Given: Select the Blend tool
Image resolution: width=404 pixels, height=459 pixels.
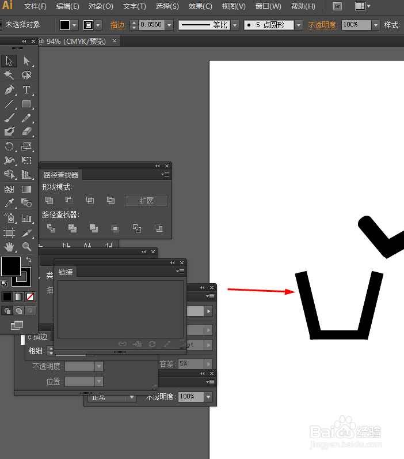Looking at the screenshot, I should click(26, 202).
